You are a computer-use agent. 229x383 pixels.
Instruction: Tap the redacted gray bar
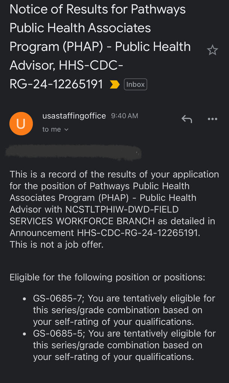click(73, 152)
